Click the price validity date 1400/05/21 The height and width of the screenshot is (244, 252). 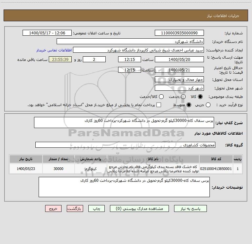click(x=179, y=70)
